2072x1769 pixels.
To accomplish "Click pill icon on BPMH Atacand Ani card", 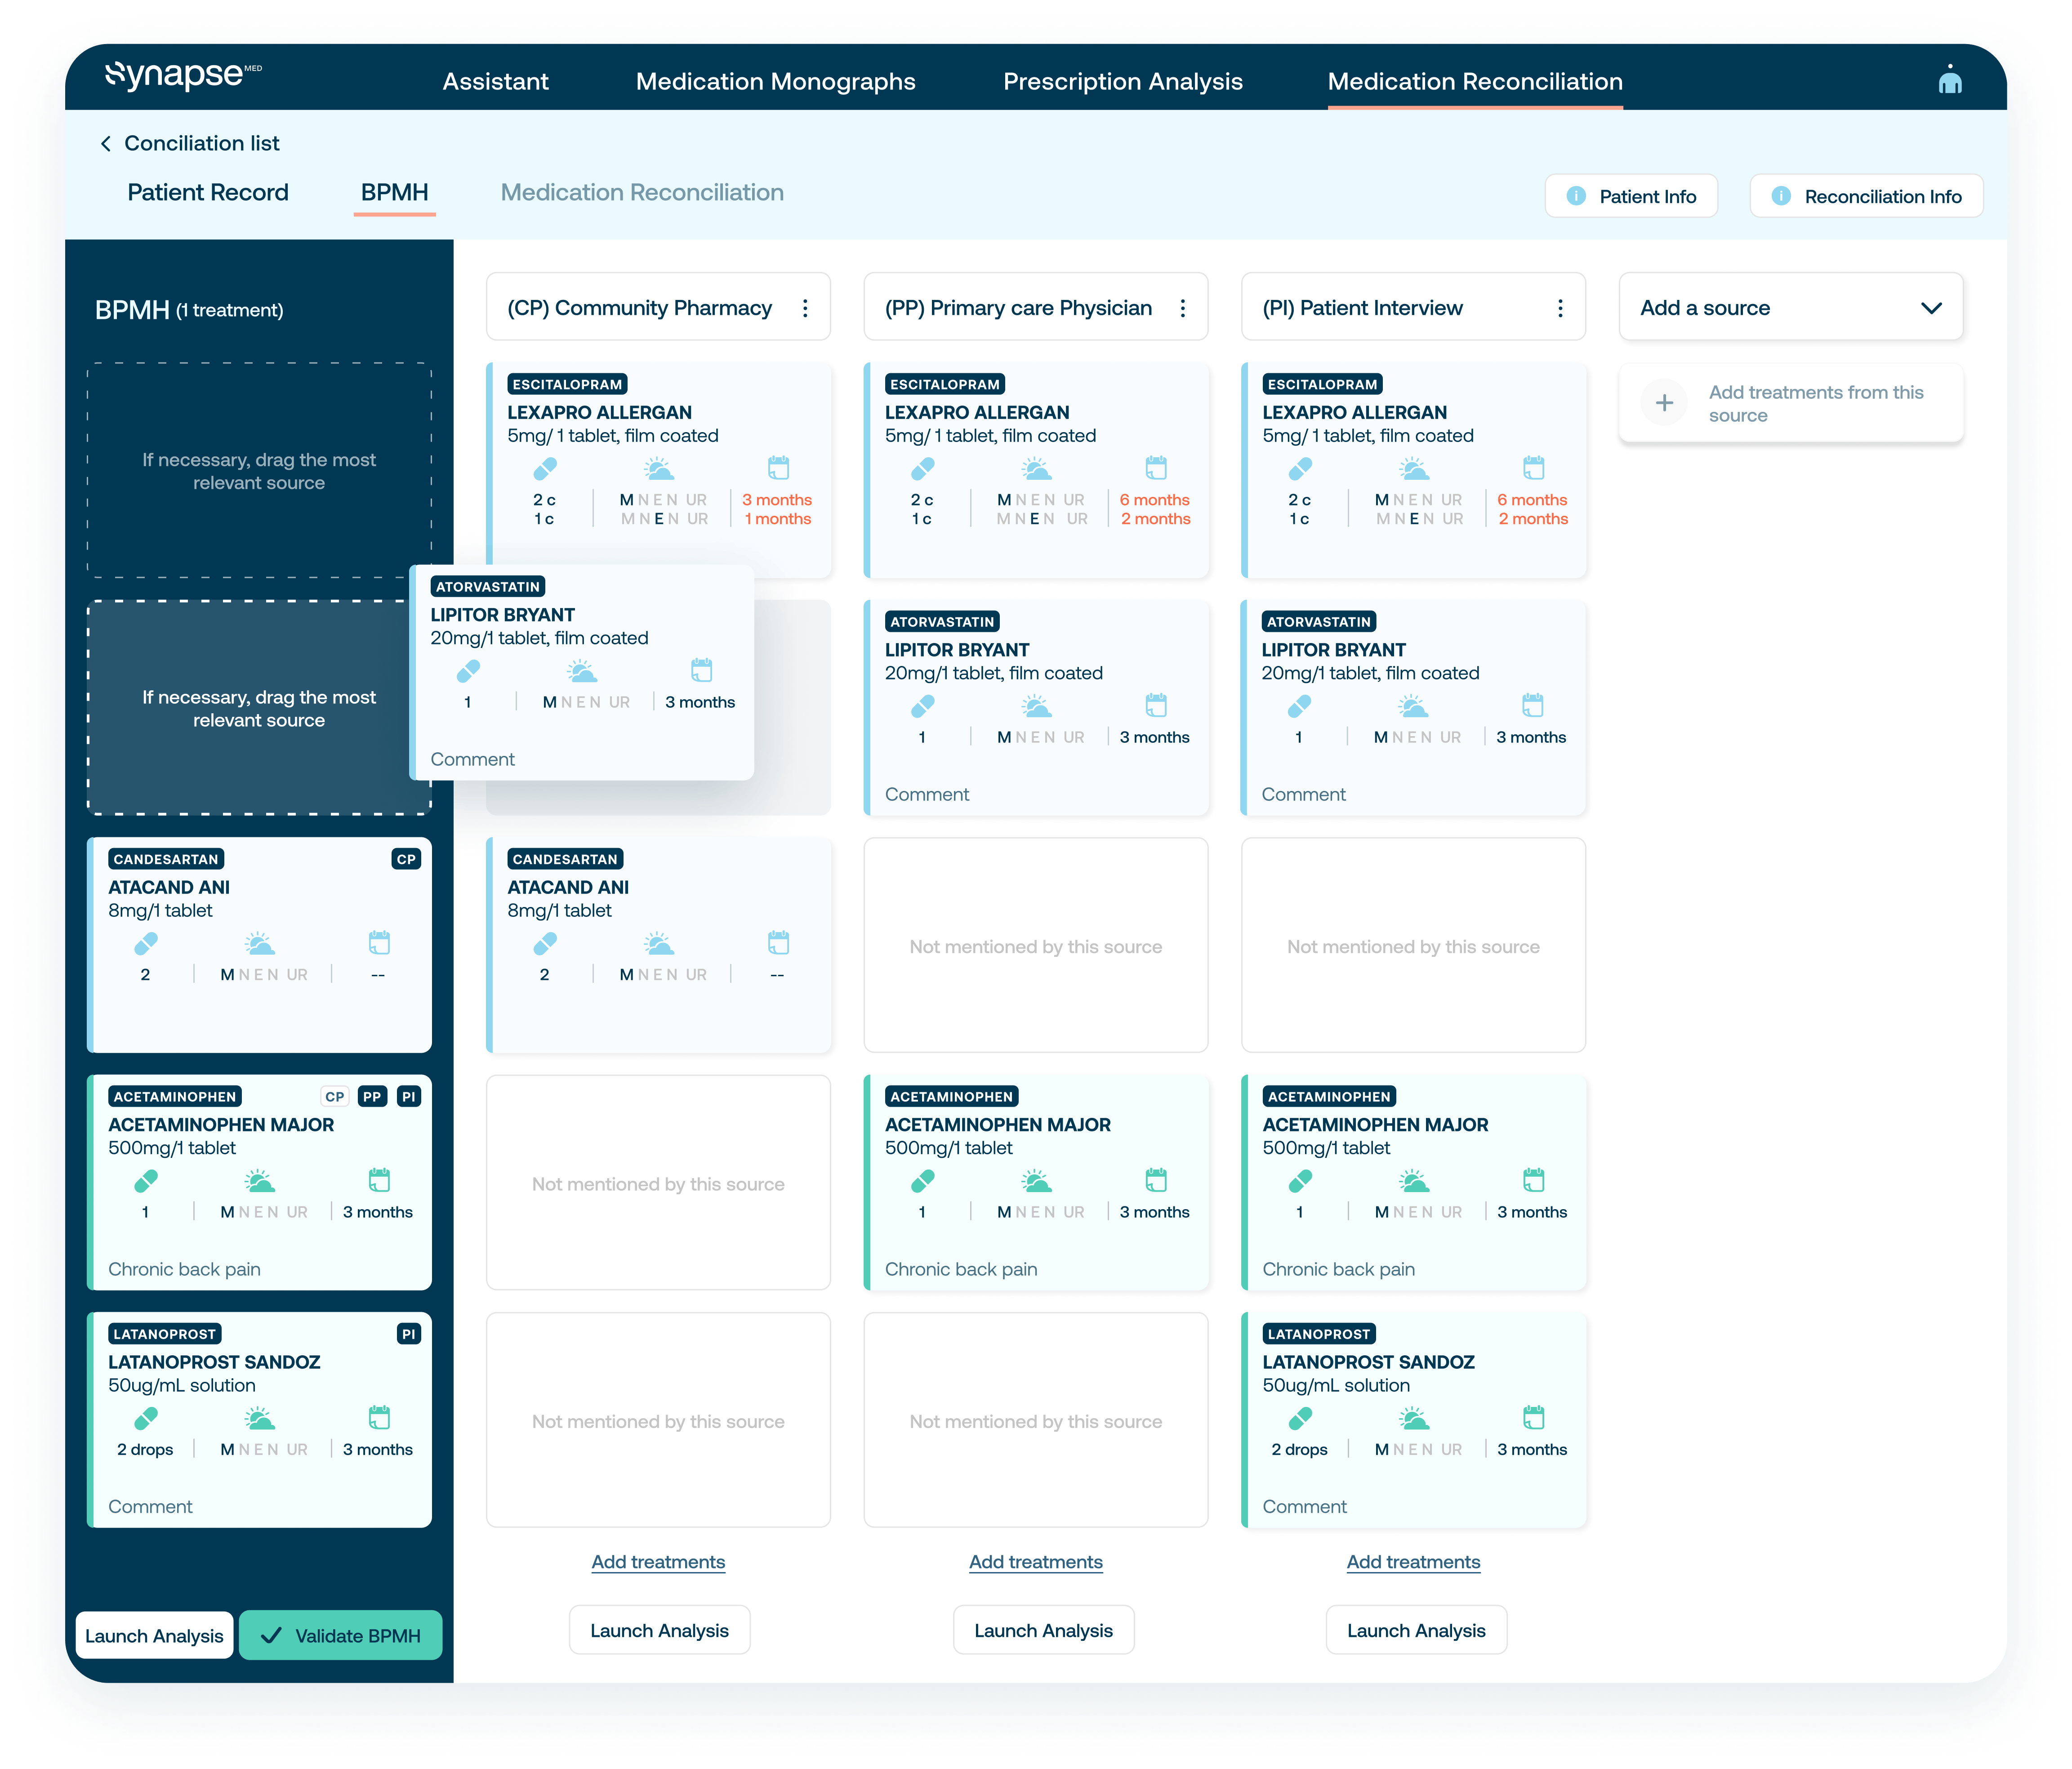I will (x=146, y=943).
